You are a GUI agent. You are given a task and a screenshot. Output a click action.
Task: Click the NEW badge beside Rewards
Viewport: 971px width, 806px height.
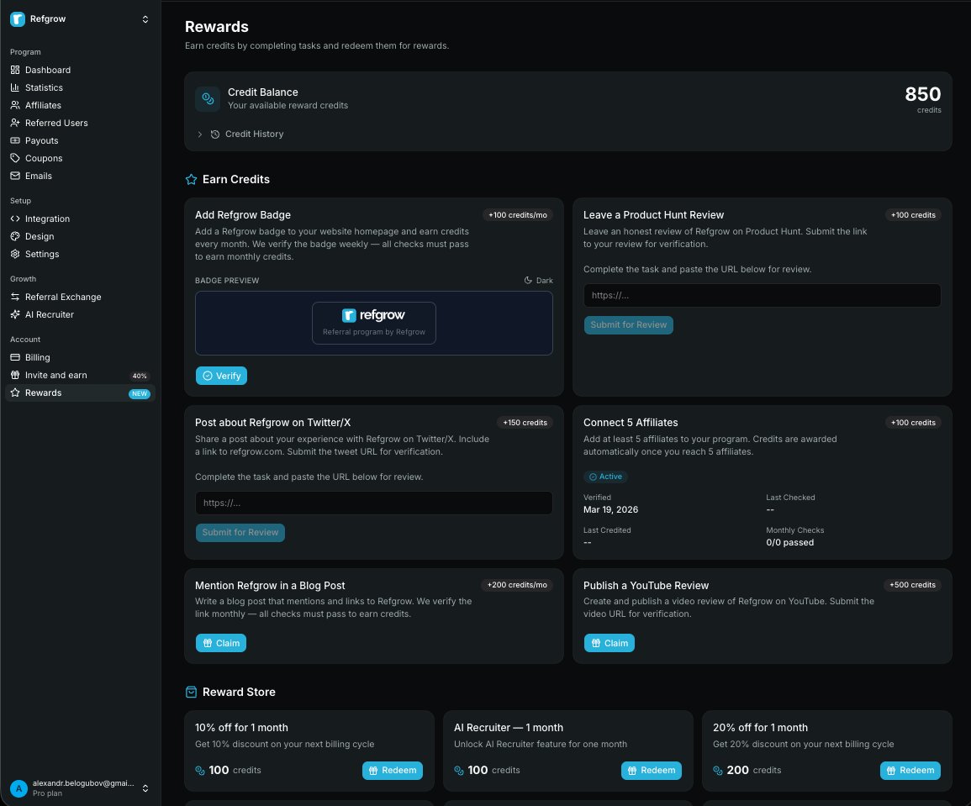pos(140,393)
